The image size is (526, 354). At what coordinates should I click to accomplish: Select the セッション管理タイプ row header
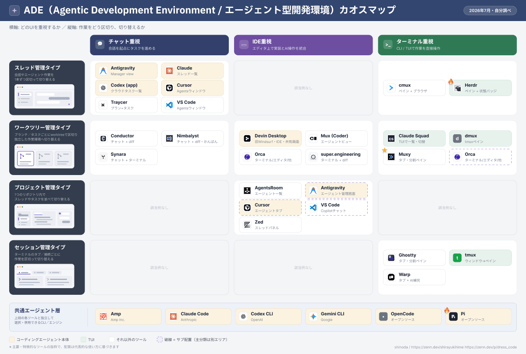(x=47, y=267)
